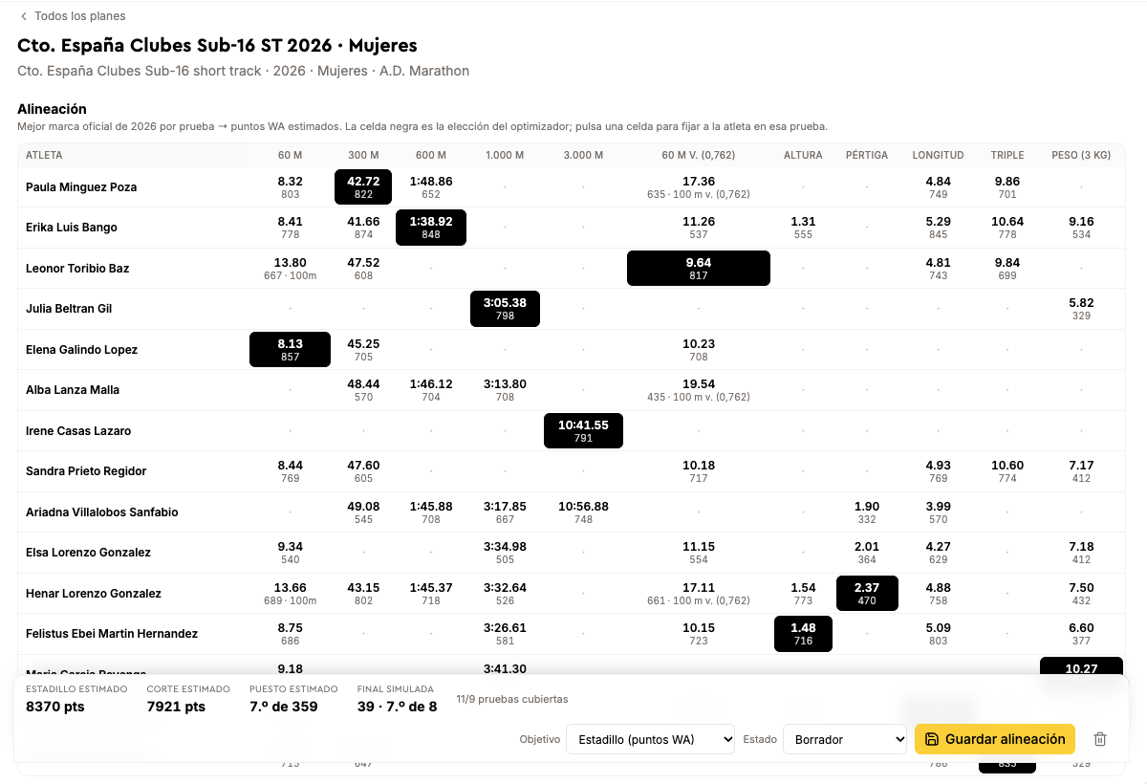Pin Erika Luis Bango to triple 10.64
The height and width of the screenshot is (784, 1147).
[1007, 228]
